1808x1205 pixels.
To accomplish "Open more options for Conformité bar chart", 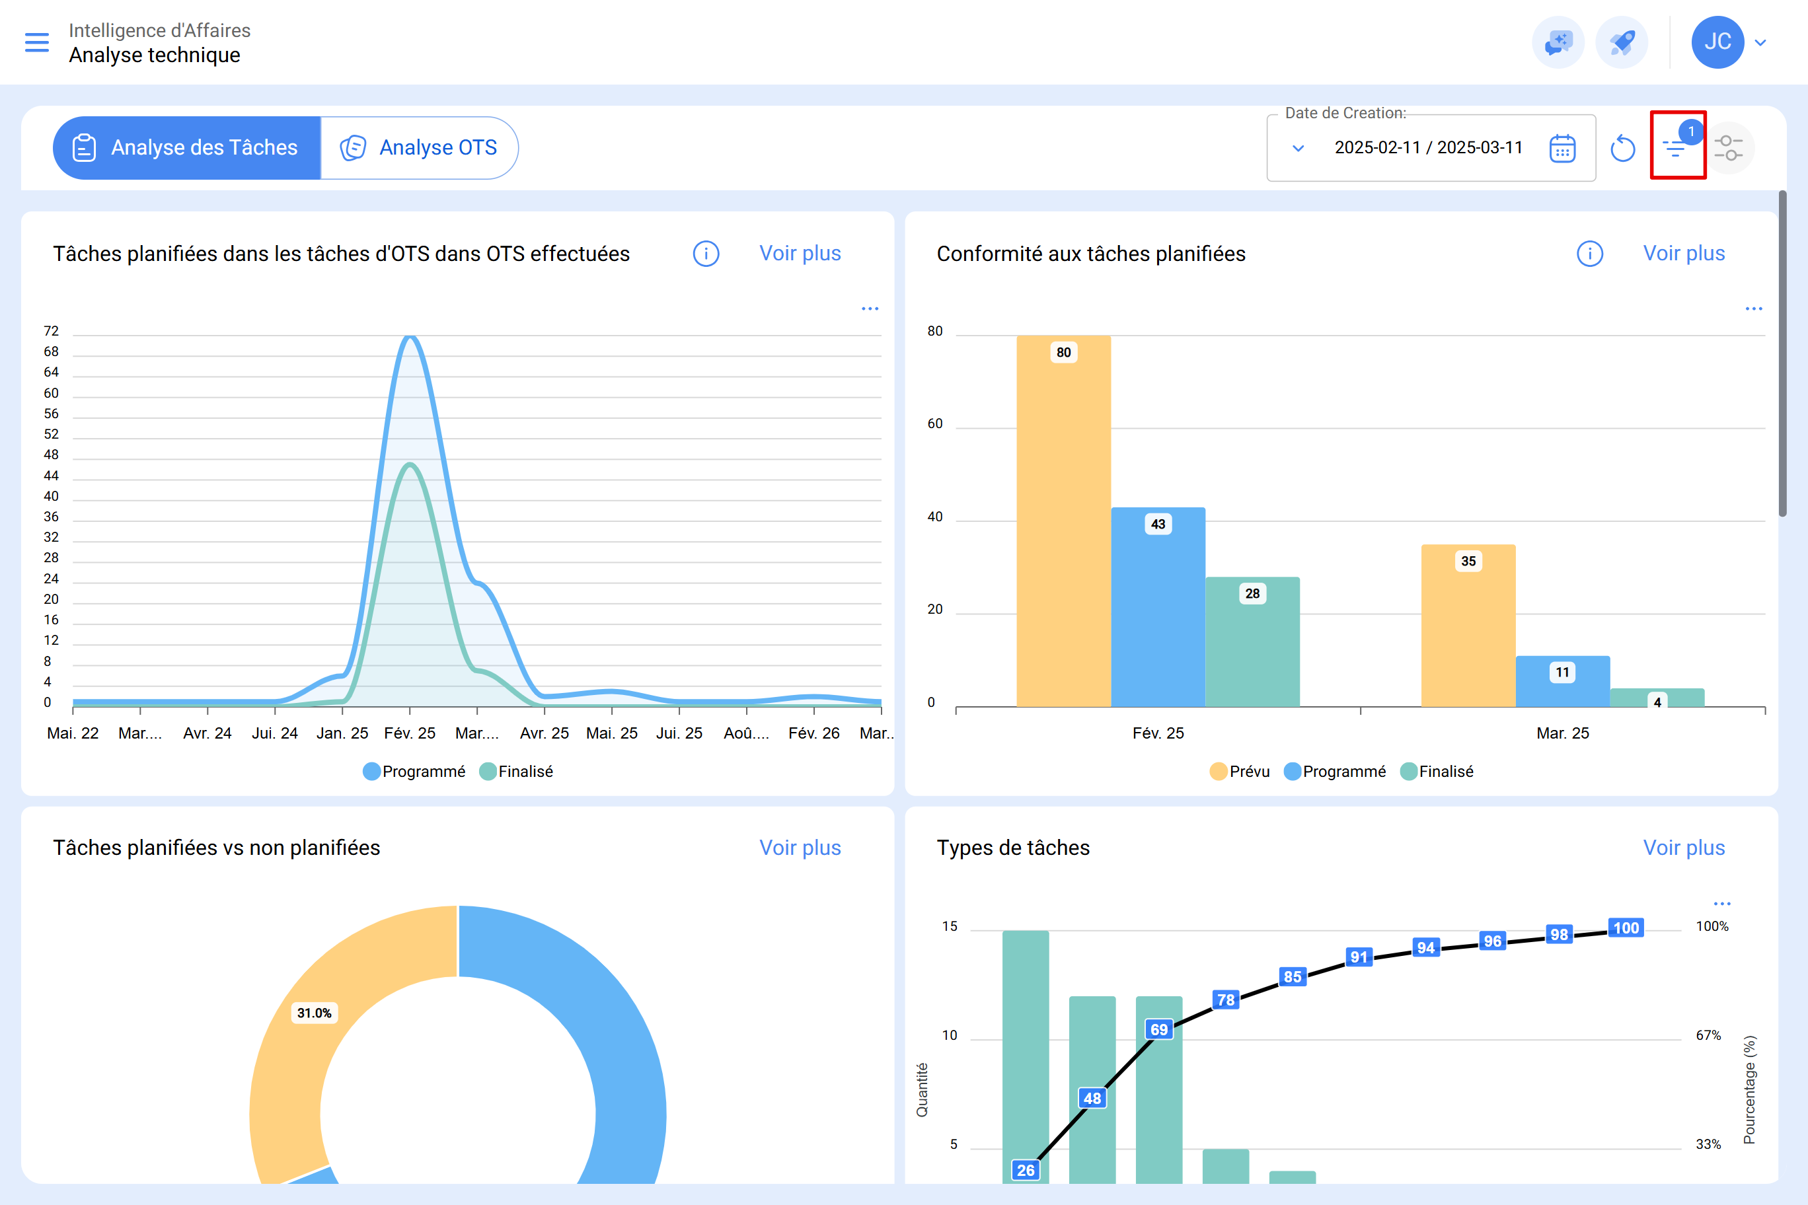I will (1753, 308).
